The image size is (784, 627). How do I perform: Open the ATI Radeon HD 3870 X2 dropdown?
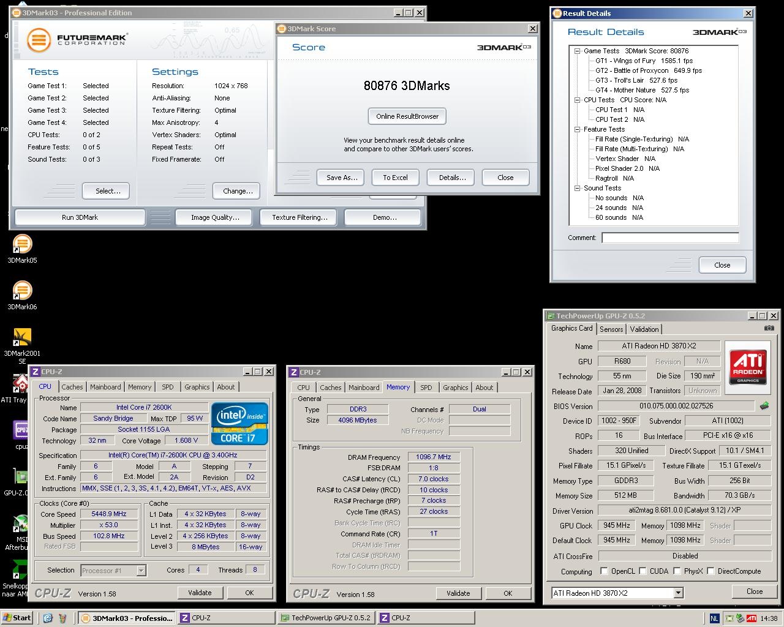coord(678,593)
